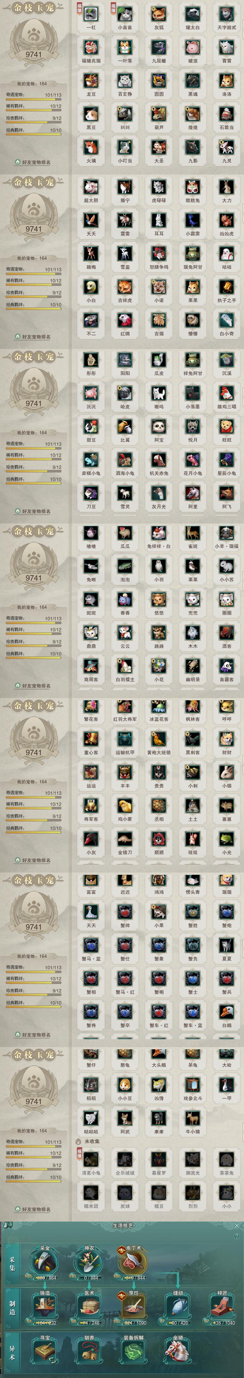Open help question mark in 生活技艺 panel
This screenshot has height=1378, width=244.
[x=236, y=1237]
